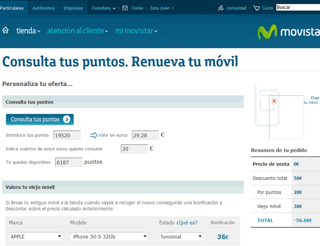Open the comunidad link
Image resolution: width=320 pixels, height=246 pixels.
coord(236,8)
